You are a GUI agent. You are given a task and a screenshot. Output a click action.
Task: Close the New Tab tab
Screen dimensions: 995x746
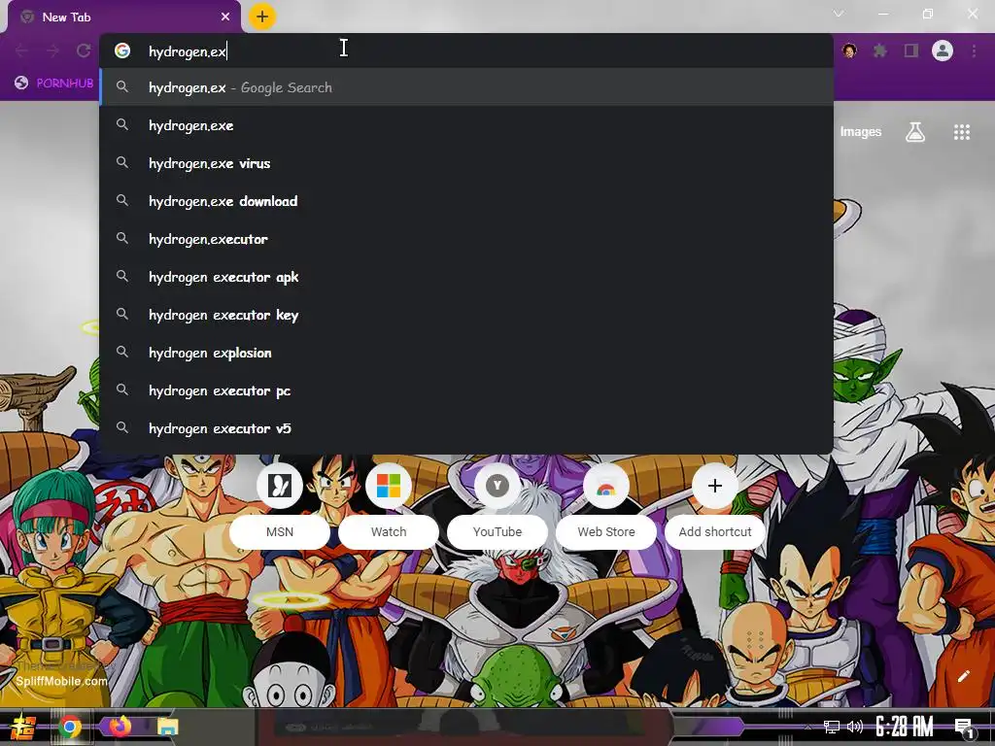pos(225,17)
